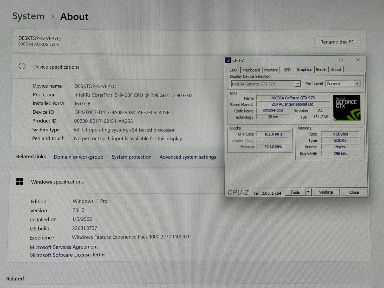The height and width of the screenshot is (288, 384).
Task: Click the Memory Vendor Hynix field
Action: pos(340,147)
